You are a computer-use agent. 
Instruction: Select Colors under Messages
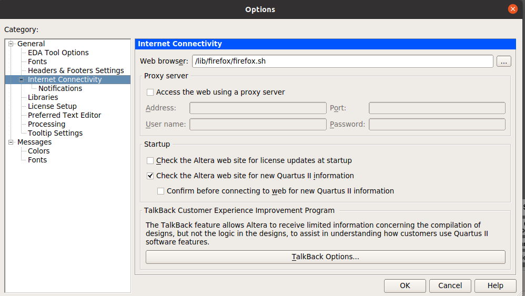click(38, 151)
